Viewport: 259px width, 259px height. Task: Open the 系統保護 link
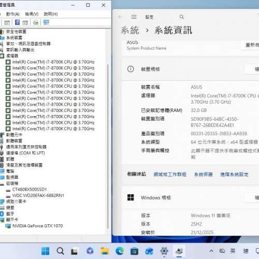click(x=204, y=175)
